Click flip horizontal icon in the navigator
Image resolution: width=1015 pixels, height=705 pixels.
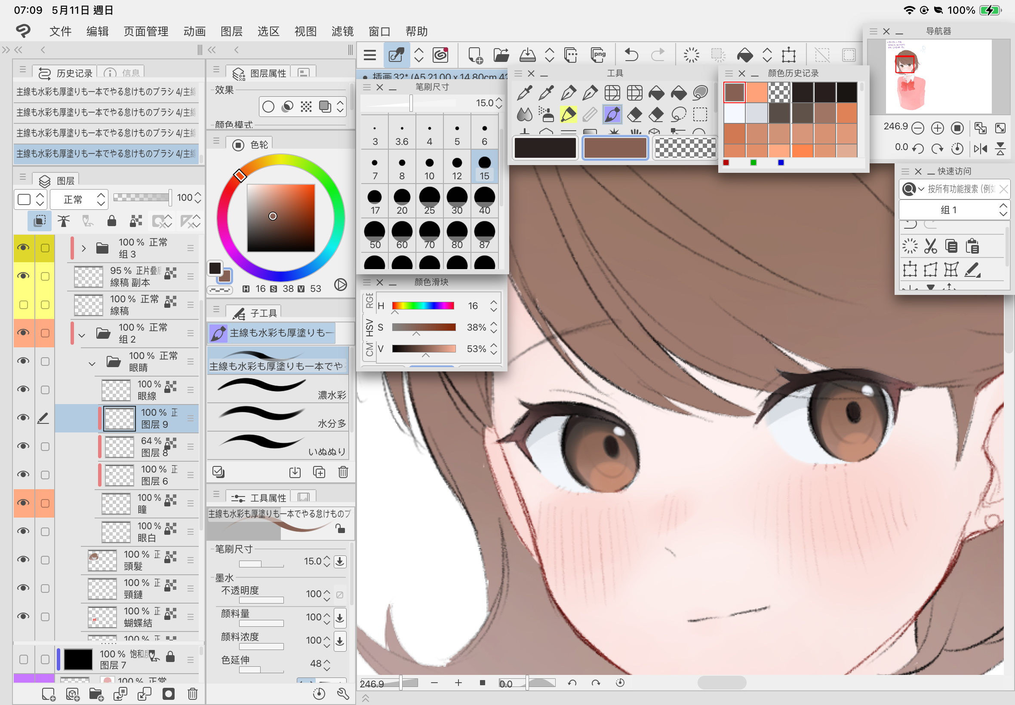point(981,149)
